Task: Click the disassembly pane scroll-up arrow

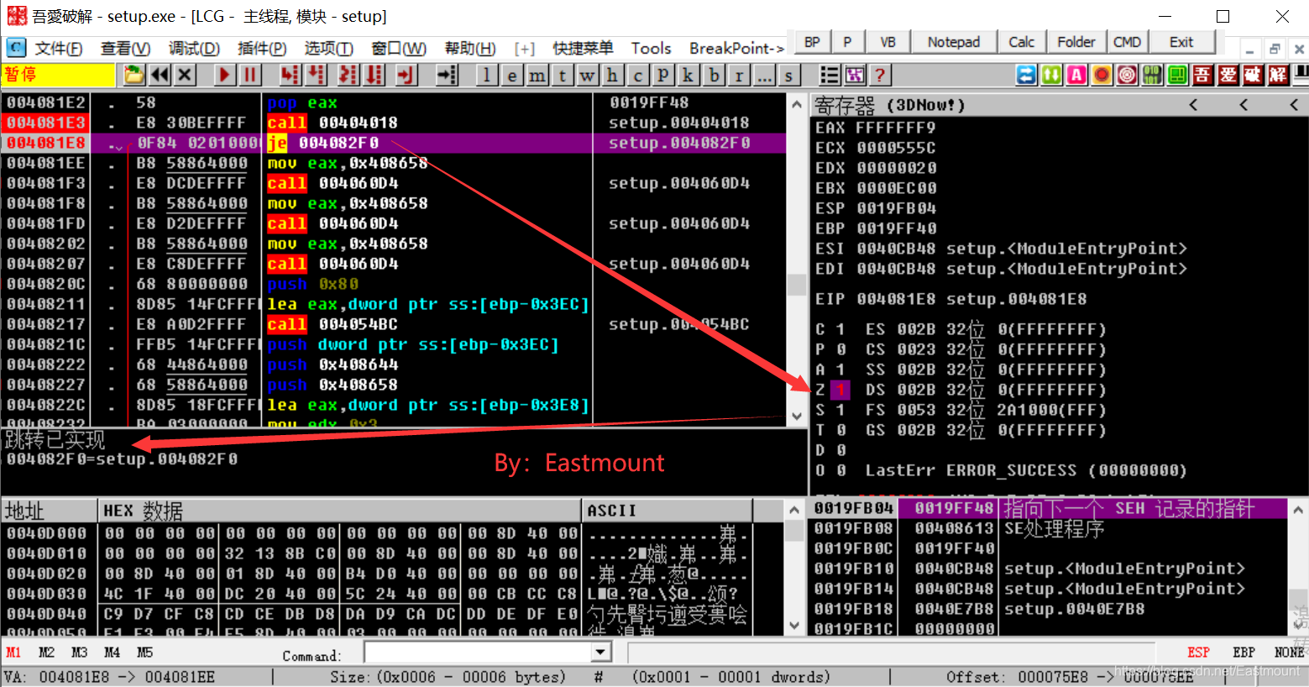Action: pos(797,103)
